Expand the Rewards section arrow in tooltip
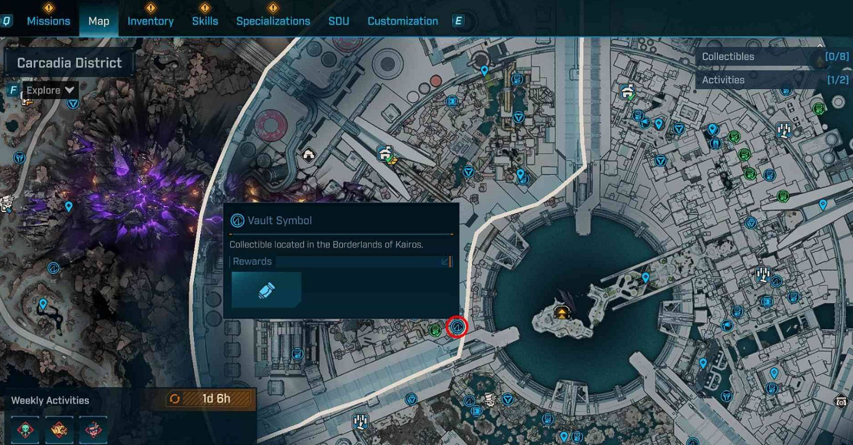Viewport: 853px width, 445px height. [445, 262]
